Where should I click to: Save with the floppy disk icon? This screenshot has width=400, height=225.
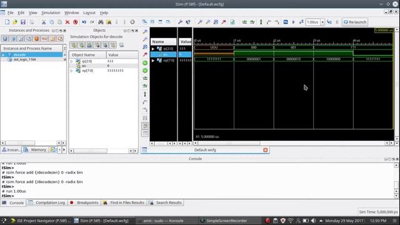click(23, 22)
